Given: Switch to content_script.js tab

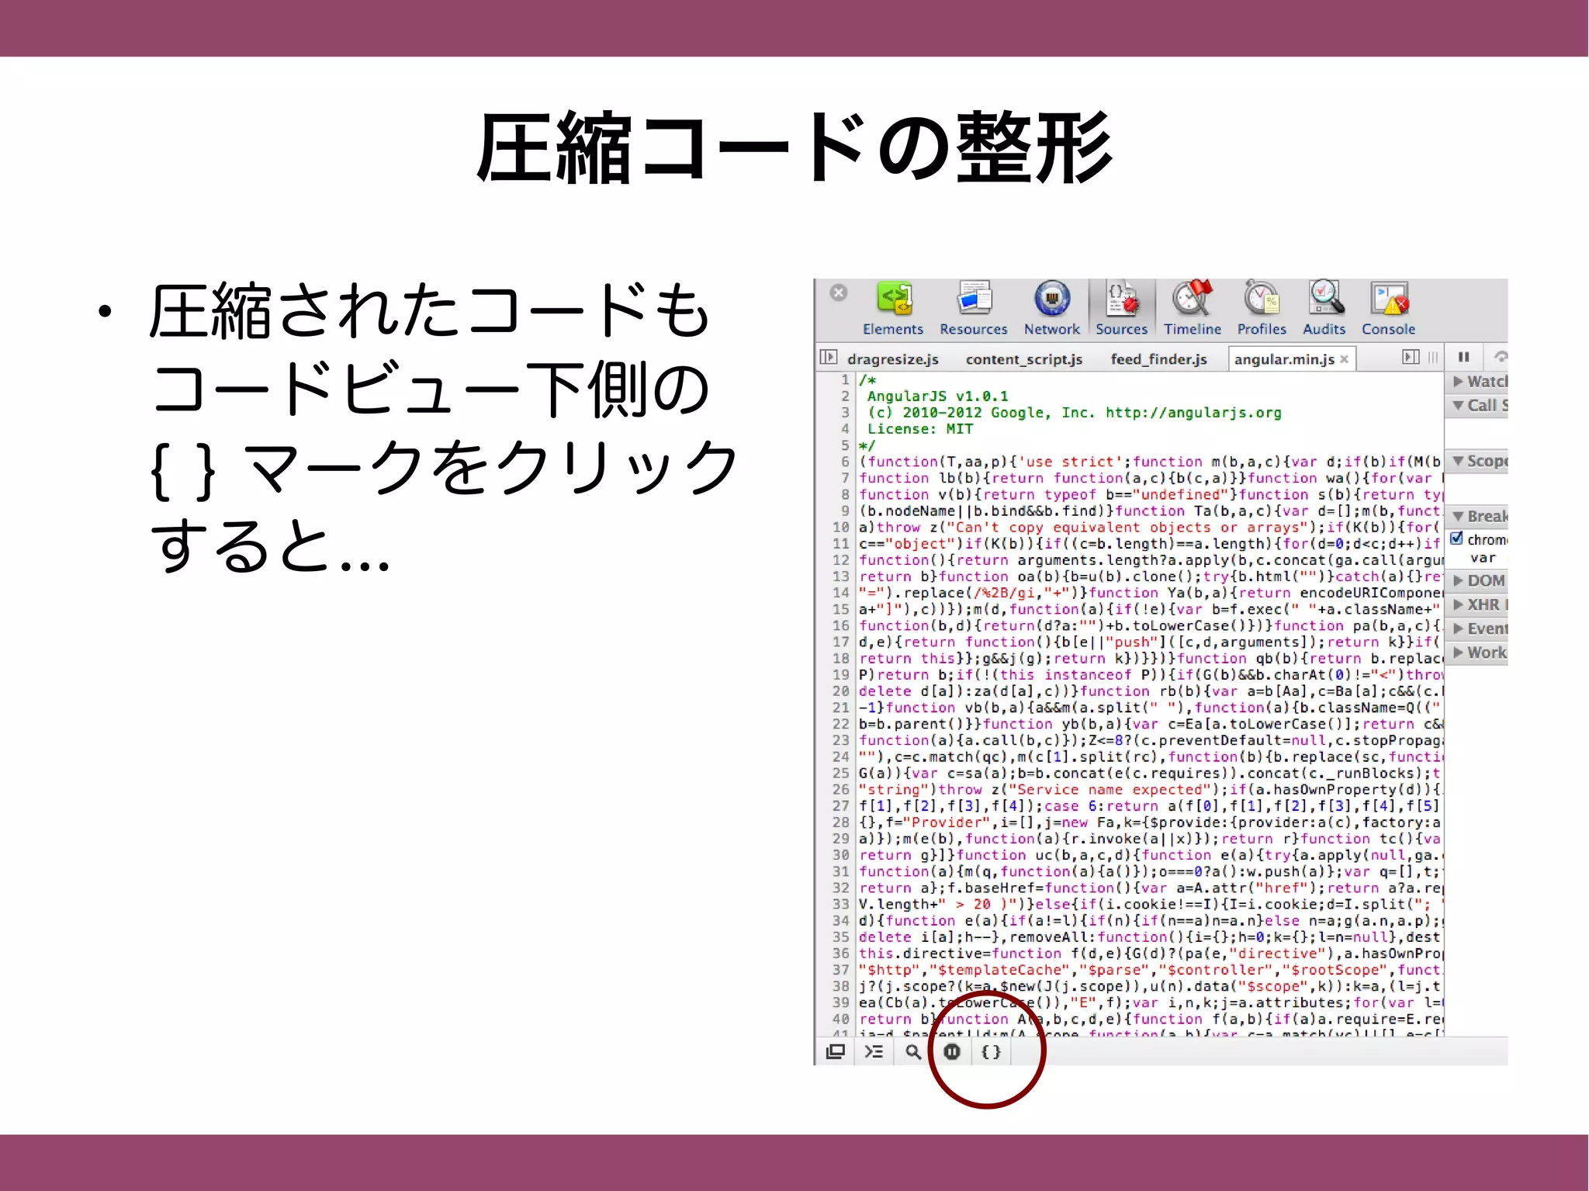Looking at the screenshot, I should point(1023,359).
